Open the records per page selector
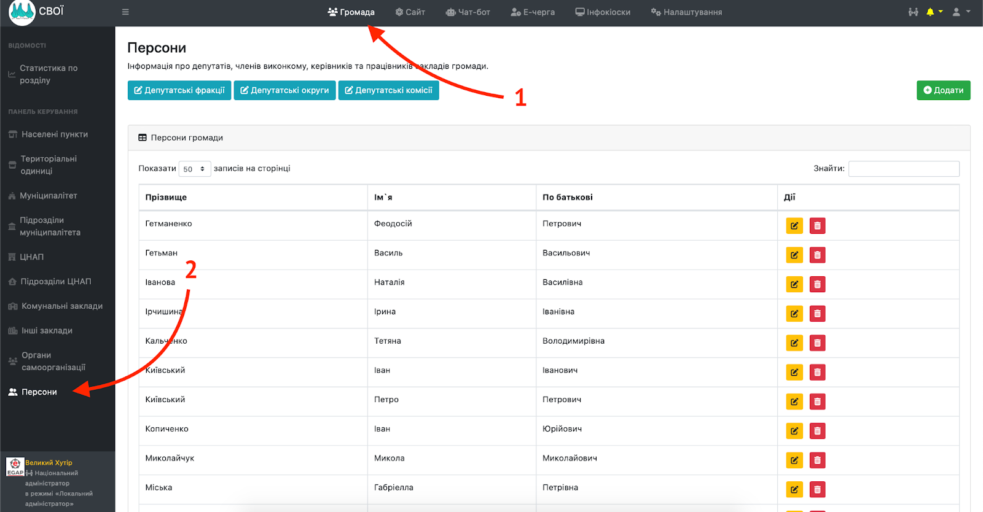 [x=194, y=169]
